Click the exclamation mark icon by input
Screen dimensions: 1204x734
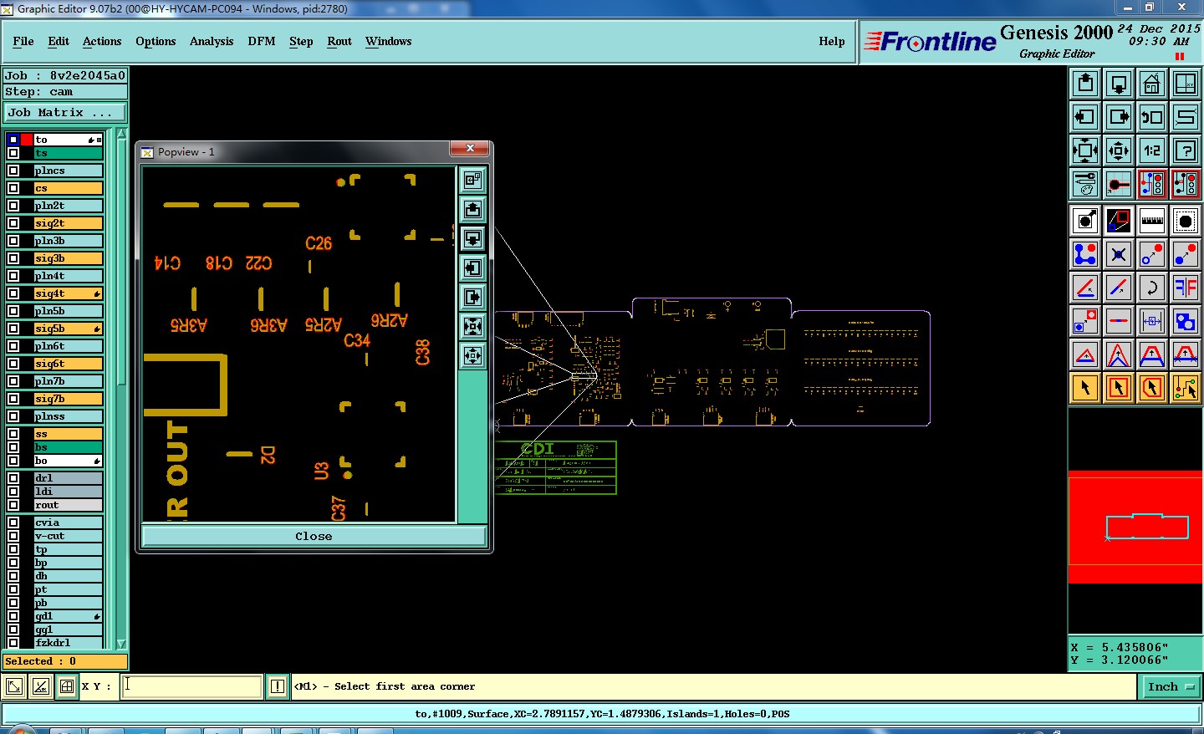click(278, 686)
